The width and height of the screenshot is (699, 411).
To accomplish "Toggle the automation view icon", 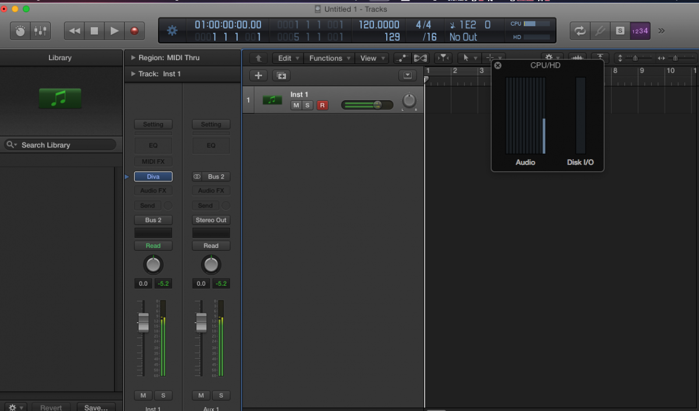I will click(402, 58).
